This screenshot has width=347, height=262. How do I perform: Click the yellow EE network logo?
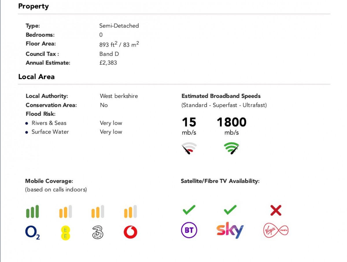pyautogui.click(x=65, y=233)
